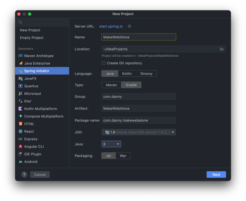The image size is (246, 201).
Task: Click the IDE Plugin plug icon
Action: (21, 154)
